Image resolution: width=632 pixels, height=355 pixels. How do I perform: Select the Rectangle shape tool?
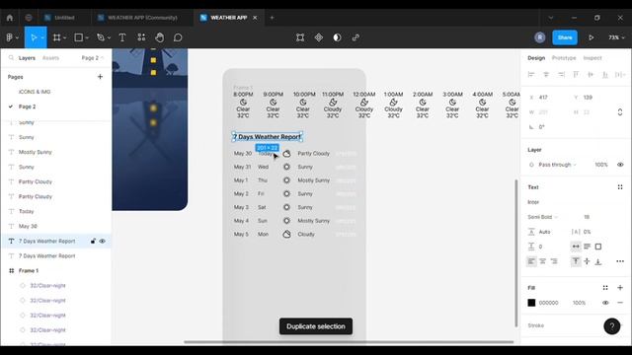click(79, 37)
